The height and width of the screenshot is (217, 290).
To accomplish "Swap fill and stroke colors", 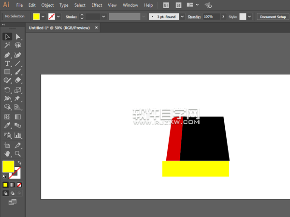I will coord(19,162).
